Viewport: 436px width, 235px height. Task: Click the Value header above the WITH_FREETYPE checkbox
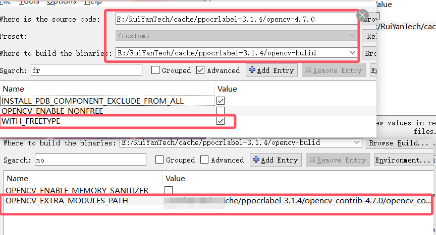(227, 89)
